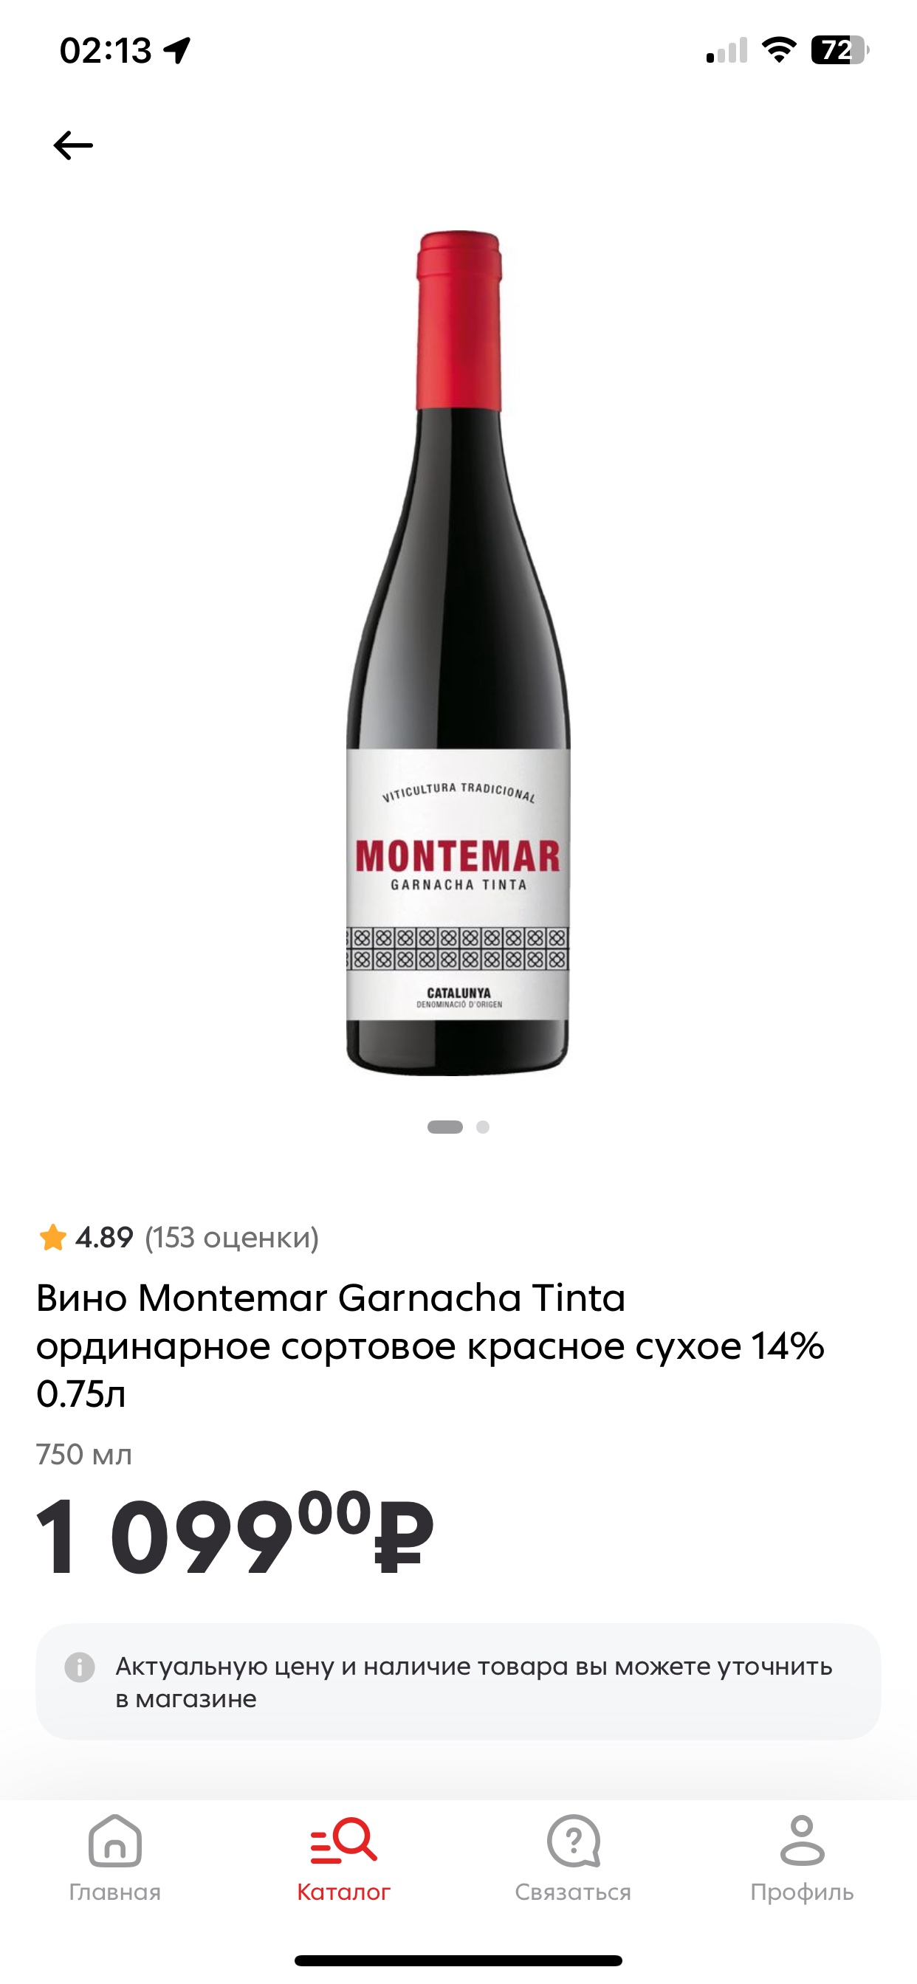Tap the 750 мл volume label
The width and height of the screenshot is (917, 1984).
[84, 1454]
